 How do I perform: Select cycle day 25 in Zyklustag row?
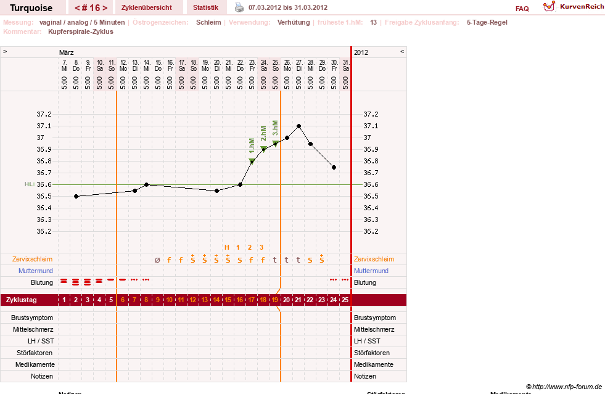pyautogui.click(x=345, y=300)
